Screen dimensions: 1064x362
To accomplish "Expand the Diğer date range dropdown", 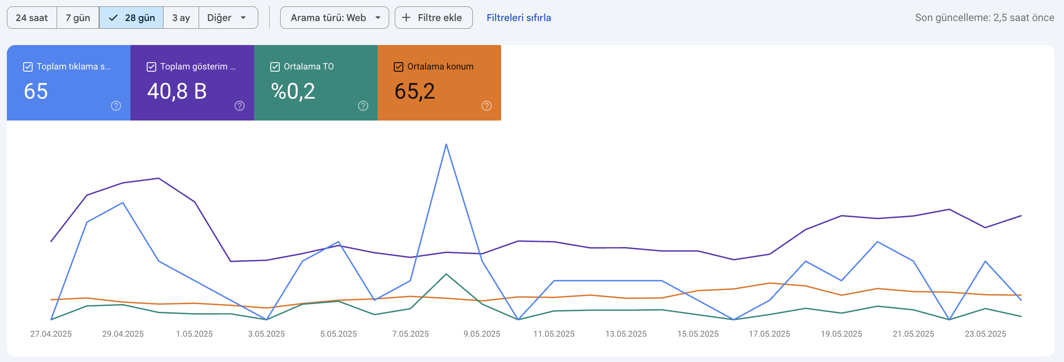I will pyautogui.click(x=228, y=18).
